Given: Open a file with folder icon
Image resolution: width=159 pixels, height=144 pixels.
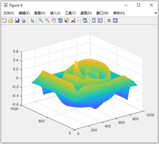Looking at the screenshot, I should (x=11, y=20).
